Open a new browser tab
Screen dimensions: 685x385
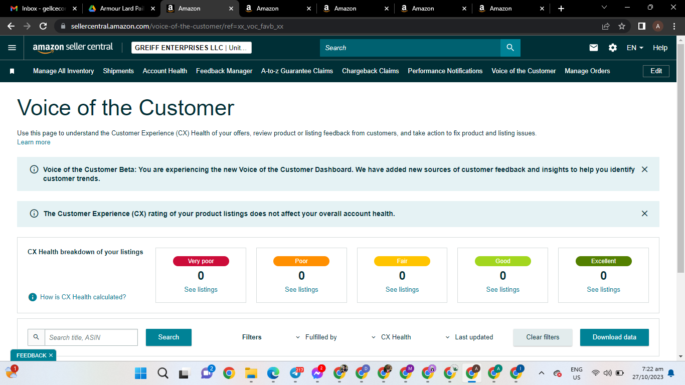(x=561, y=9)
